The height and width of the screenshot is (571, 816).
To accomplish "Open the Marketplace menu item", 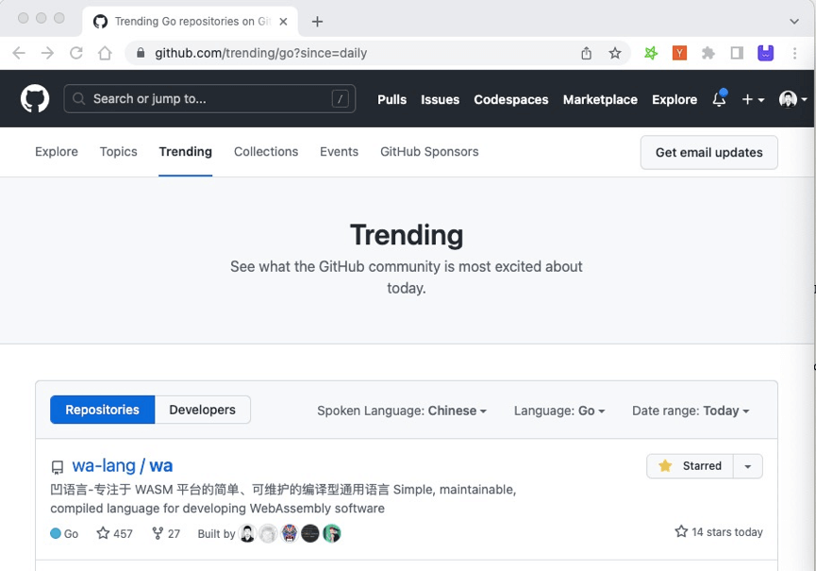I will pyautogui.click(x=600, y=99).
